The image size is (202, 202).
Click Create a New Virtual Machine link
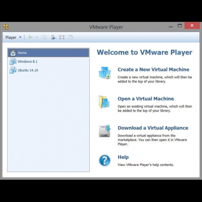point(154,69)
